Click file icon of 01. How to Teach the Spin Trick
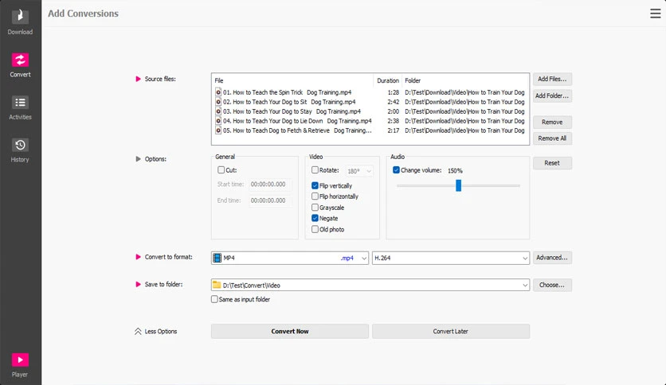Viewport: 666px width, 385px height. coord(218,92)
